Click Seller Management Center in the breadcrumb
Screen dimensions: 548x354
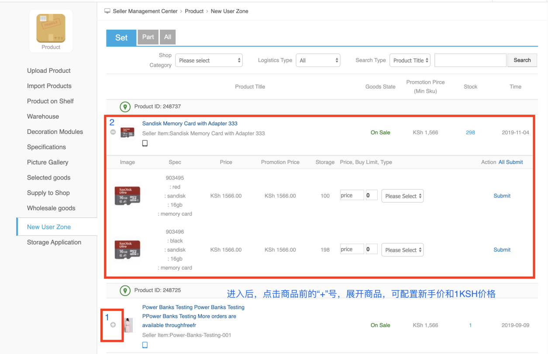pyautogui.click(x=145, y=11)
